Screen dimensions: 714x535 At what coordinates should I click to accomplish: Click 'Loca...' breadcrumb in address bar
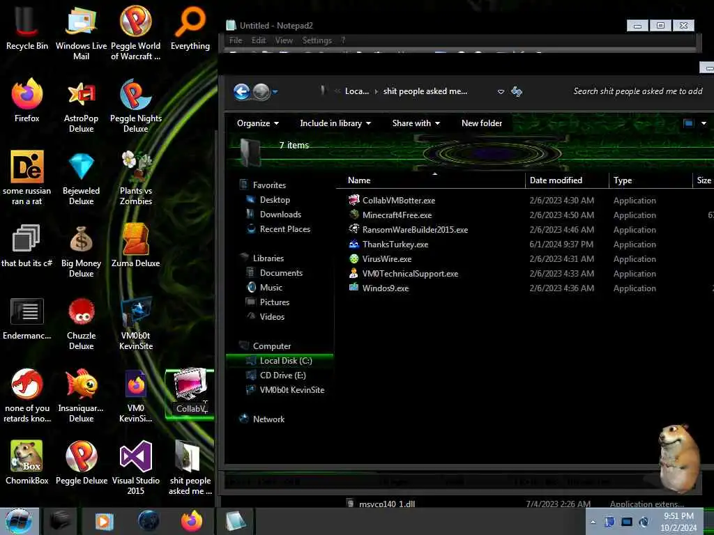(357, 91)
